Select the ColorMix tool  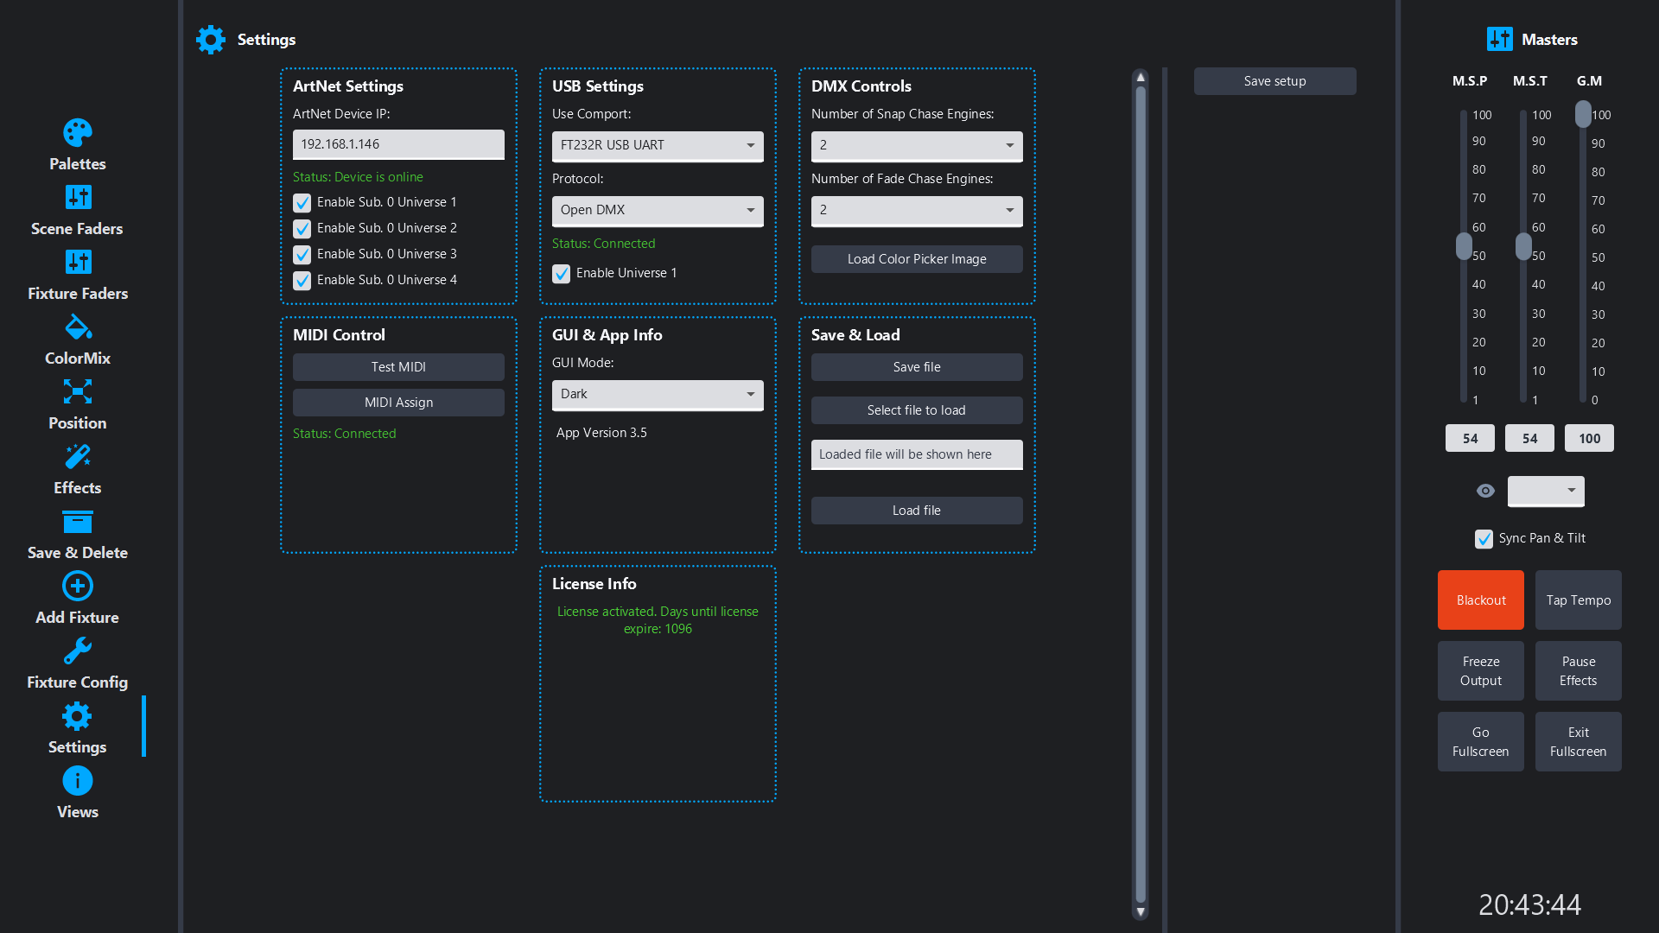(77, 327)
